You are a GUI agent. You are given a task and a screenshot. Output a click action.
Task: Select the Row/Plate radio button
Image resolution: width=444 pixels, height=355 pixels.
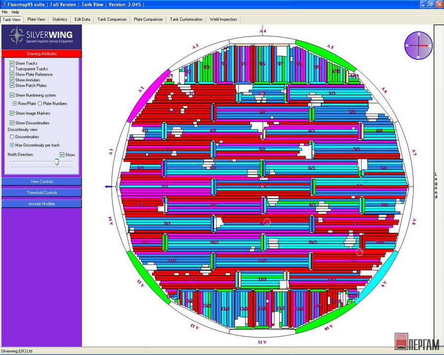point(15,104)
